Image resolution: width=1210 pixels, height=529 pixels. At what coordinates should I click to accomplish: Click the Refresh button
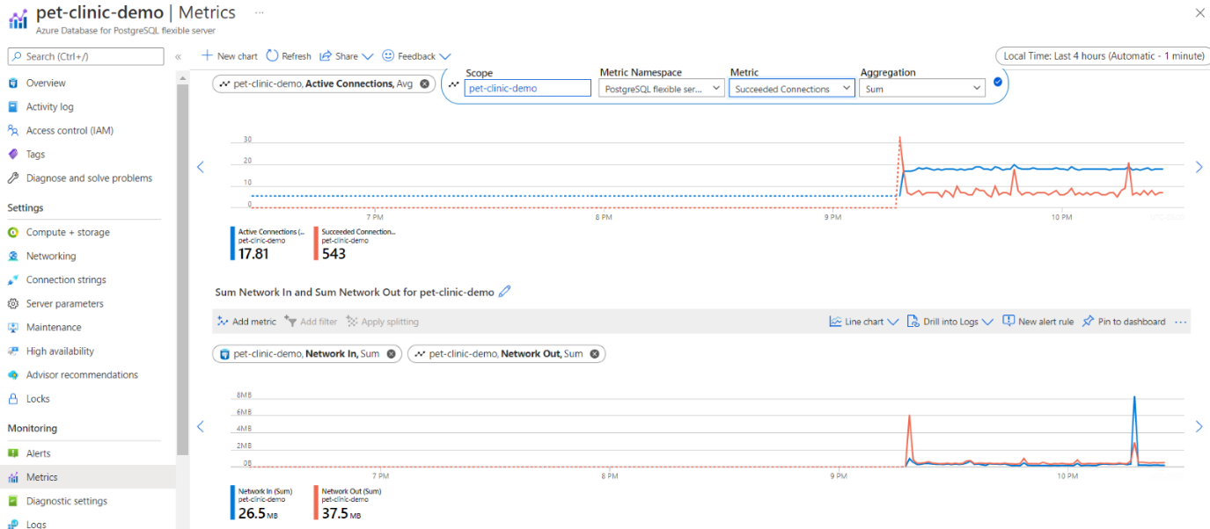point(289,56)
